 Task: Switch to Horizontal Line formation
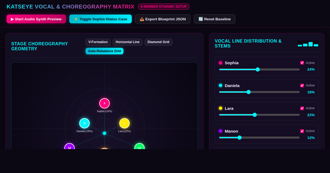tap(128, 42)
